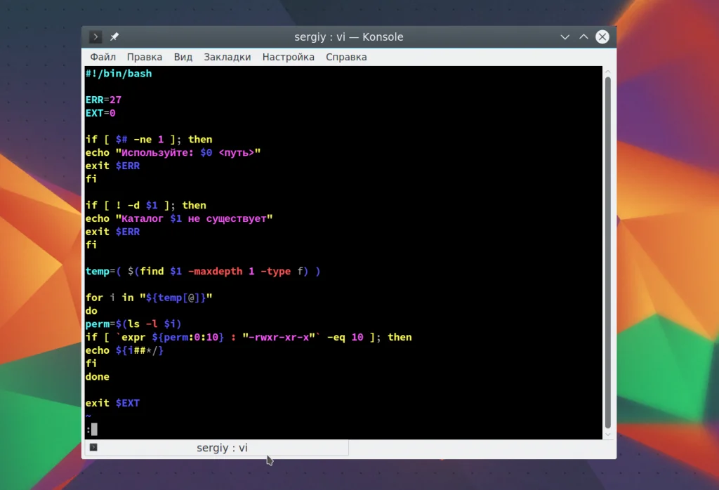Screen dimensions: 719x490
Task: Close the Konsole window
Action: pos(601,37)
